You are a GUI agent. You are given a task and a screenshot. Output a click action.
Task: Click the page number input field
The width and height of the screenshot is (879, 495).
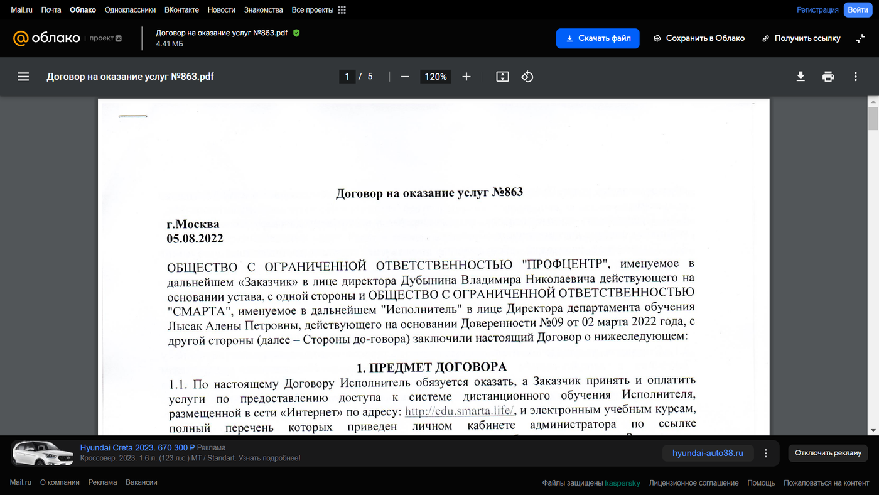[x=347, y=77]
